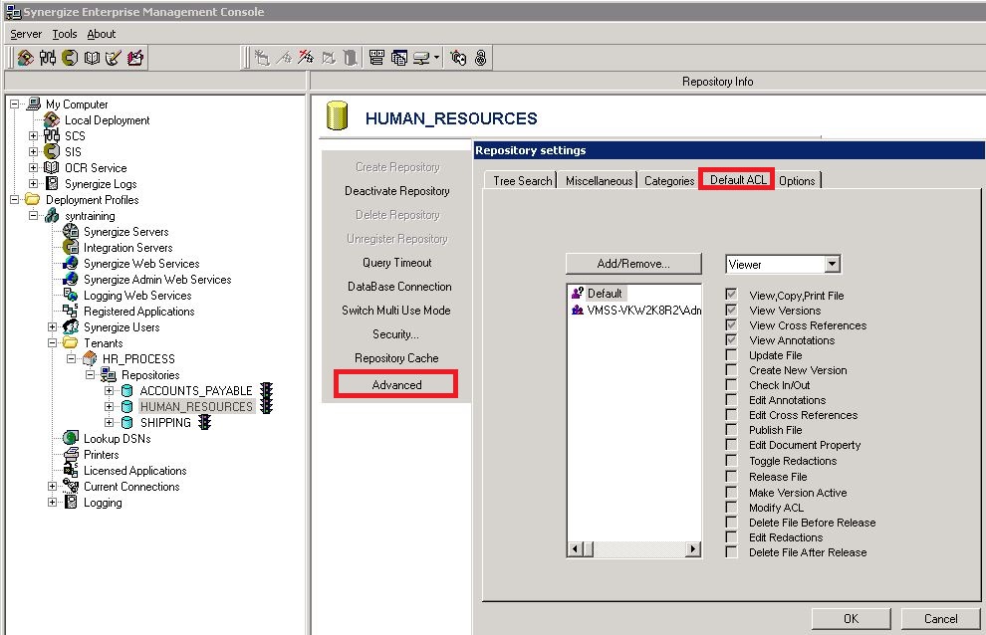Viewport: 986px width, 635px height.
Task: Click Deactivate Repository
Action: click(396, 190)
